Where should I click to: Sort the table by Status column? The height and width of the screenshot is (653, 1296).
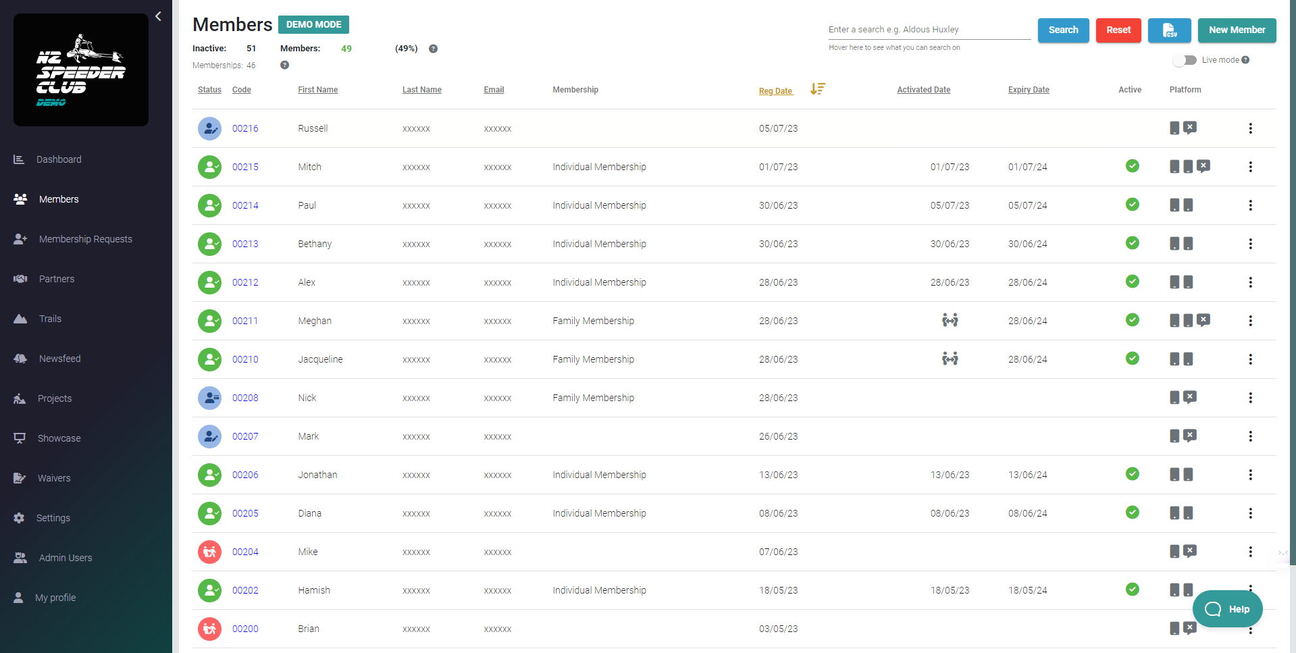(209, 90)
